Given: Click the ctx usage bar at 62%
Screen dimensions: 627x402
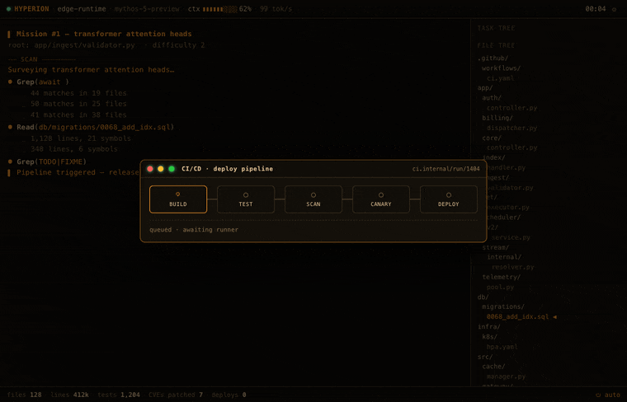Looking at the screenshot, I should 220,9.
